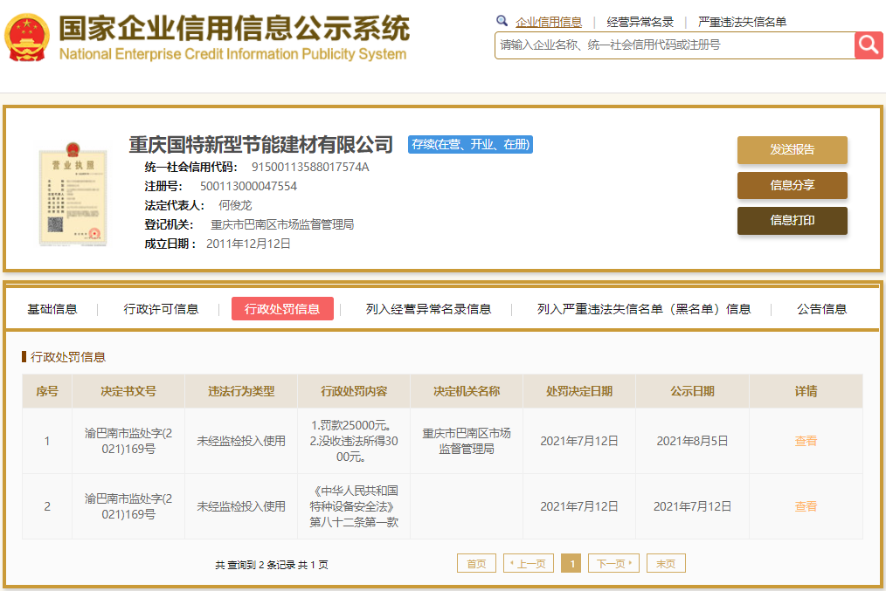Click registration authority 重庆市巴南区市场监督管理局 in header
The image size is (886, 591).
point(282,224)
